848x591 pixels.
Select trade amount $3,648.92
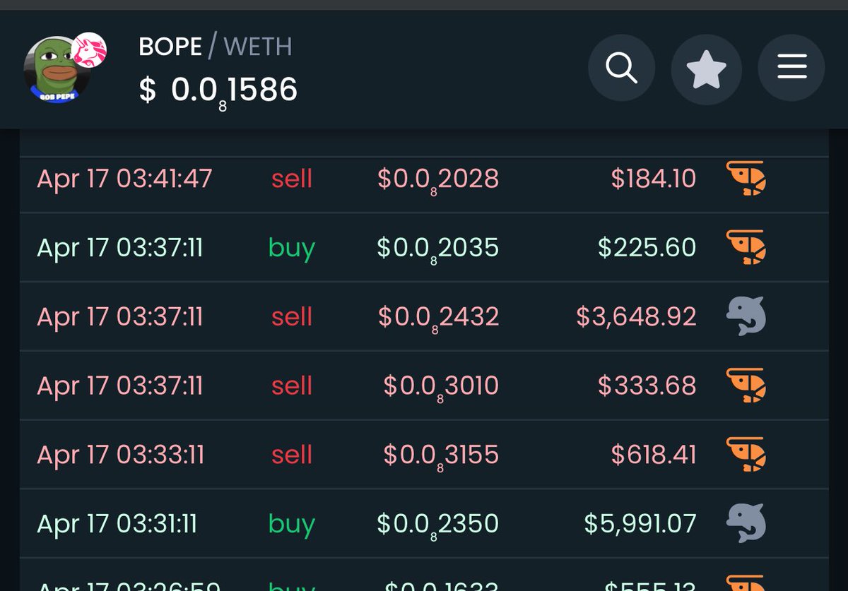pos(637,317)
